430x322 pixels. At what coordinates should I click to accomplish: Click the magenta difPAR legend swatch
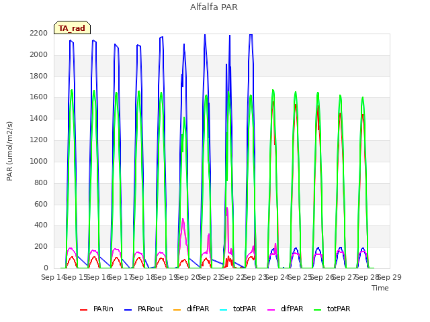[271, 310]
